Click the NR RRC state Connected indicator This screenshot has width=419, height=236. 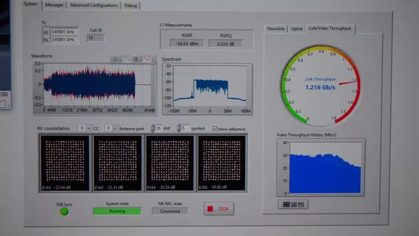click(x=170, y=211)
